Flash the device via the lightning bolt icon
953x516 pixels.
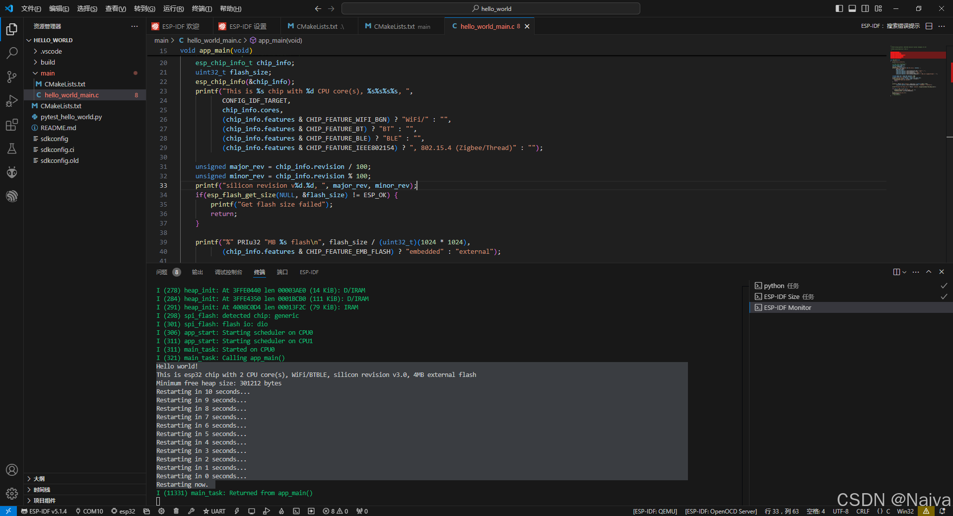tap(237, 511)
